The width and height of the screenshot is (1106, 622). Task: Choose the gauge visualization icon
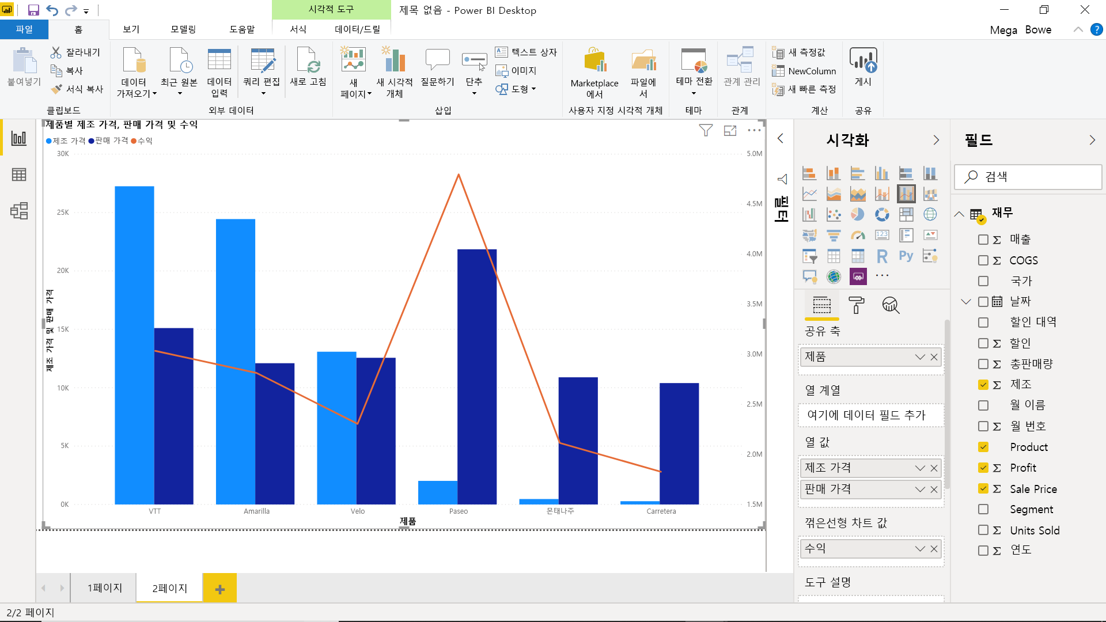[857, 235]
